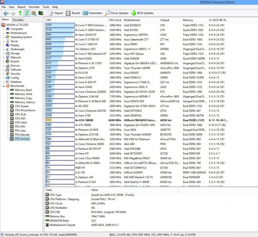Screen dimensions: 258x237
Task: Expand the Operating System tree node
Action: click(x=4, y=37)
